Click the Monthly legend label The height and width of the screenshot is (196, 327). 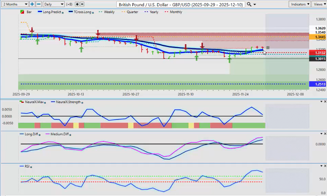[x=176, y=12]
